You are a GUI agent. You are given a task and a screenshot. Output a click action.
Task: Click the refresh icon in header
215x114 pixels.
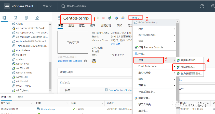(x=202, y=6)
